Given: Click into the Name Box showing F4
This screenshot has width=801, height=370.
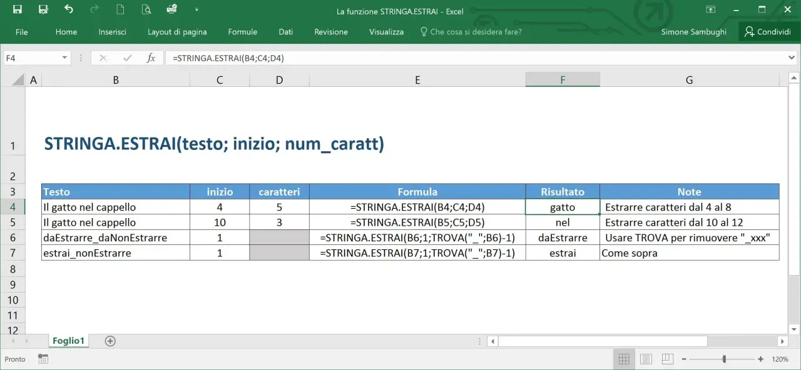Looking at the screenshot, I should click(31, 58).
